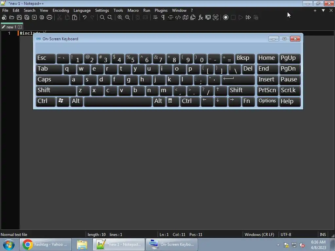Click UTF-8 encoding in status bar

(x=286, y=234)
